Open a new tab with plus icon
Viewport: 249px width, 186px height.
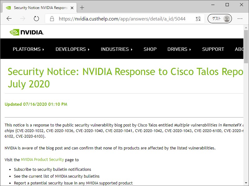click(x=82, y=8)
